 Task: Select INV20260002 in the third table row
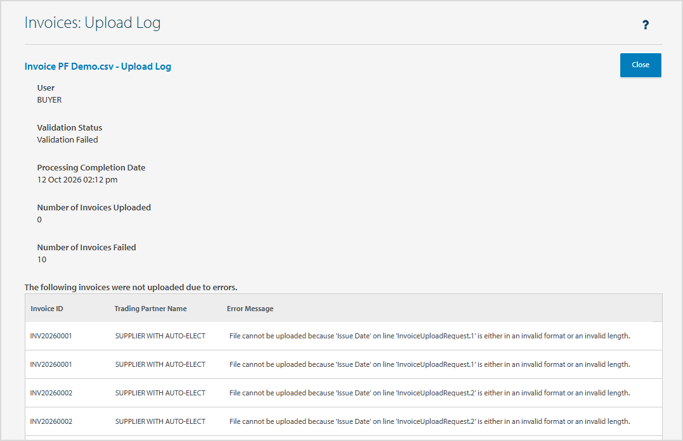51,393
